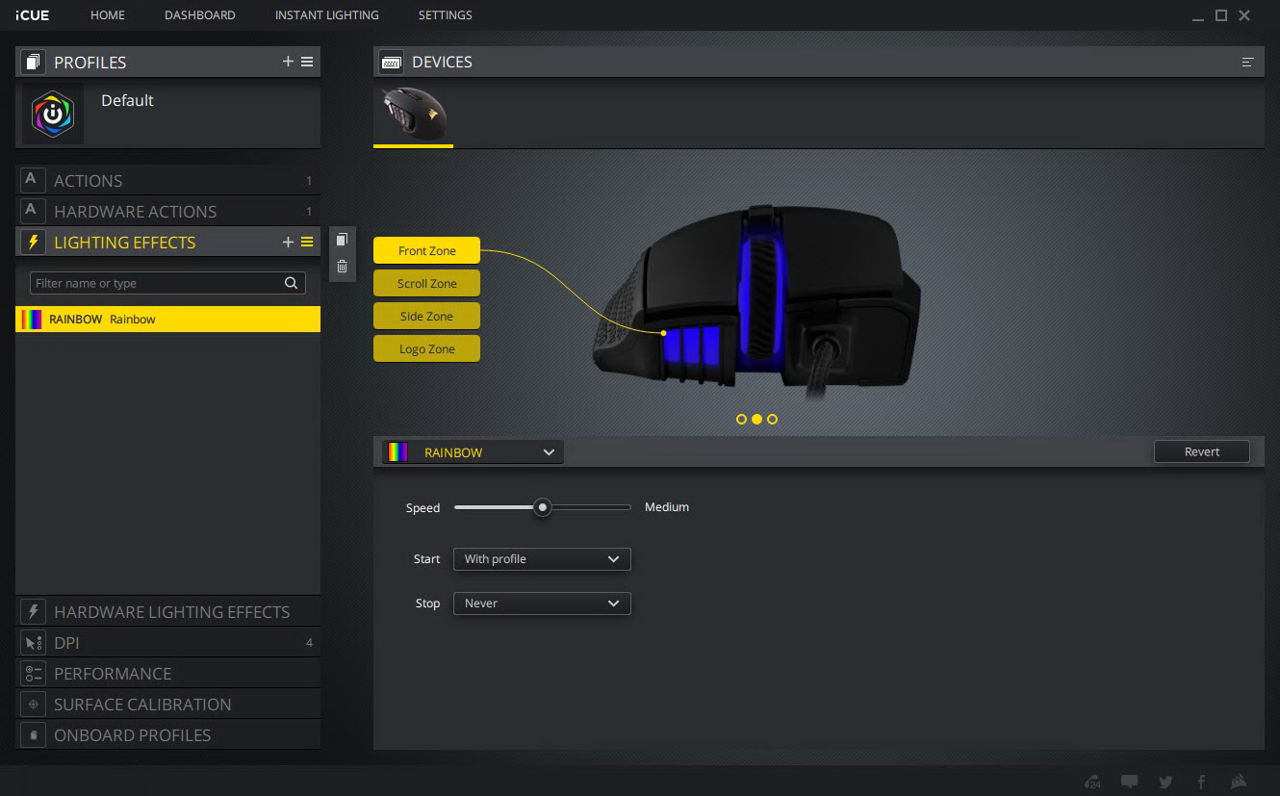Click the Performance sliders icon
The image size is (1280, 796).
coord(33,673)
